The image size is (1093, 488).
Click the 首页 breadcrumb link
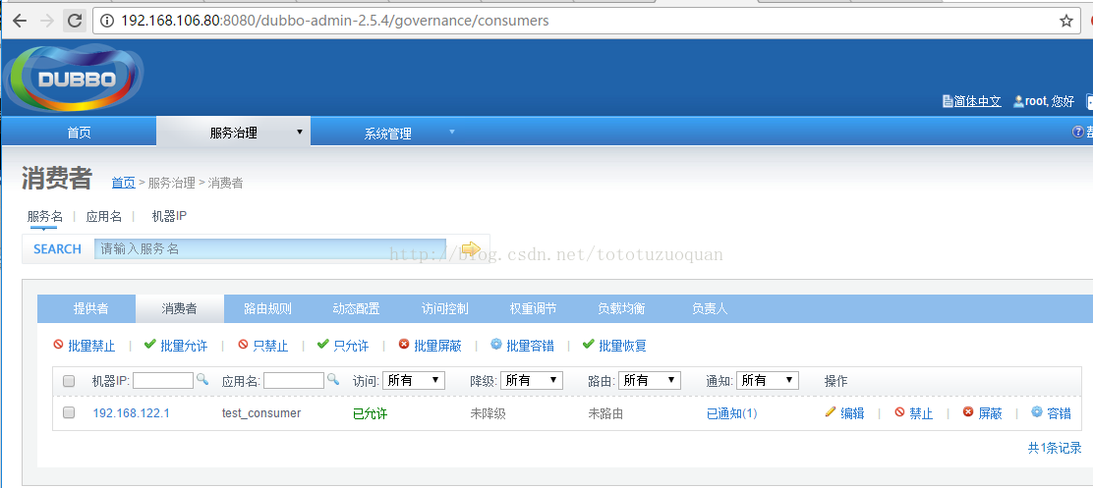124,183
